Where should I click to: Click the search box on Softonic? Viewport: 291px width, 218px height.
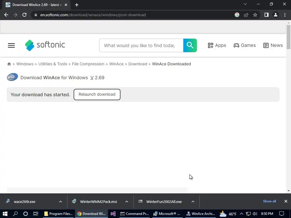[x=141, y=45]
